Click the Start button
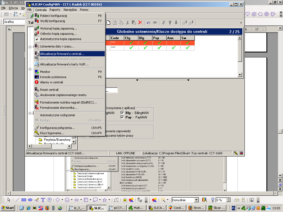 (8, 208)
